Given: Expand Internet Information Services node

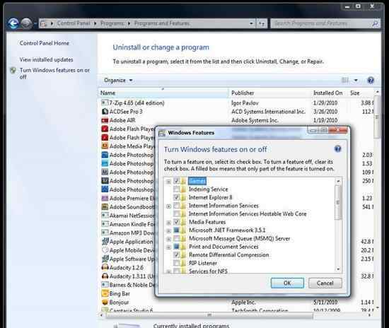Looking at the screenshot, I should (169, 206).
